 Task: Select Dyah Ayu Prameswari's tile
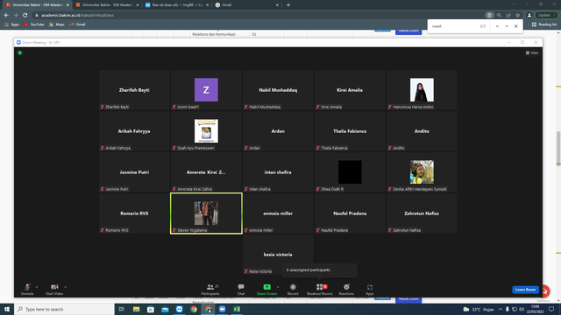pos(206,131)
